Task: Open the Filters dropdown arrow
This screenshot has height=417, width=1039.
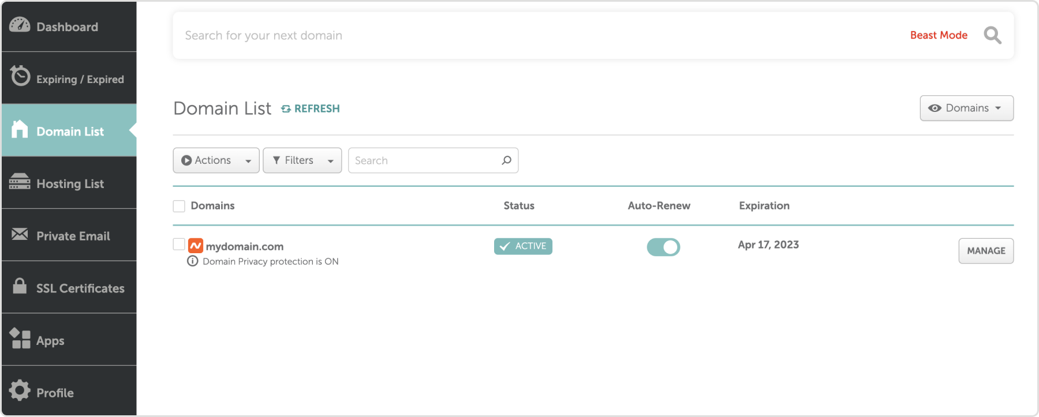Action: (x=331, y=161)
